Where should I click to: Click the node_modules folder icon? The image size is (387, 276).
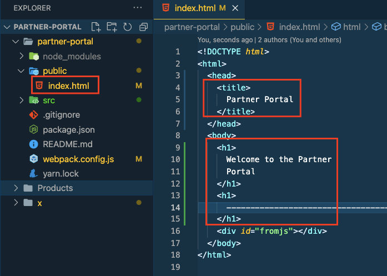click(x=34, y=56)
